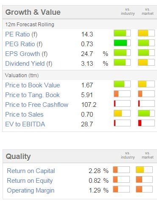Open the Price to Free Cashflow link
157x204 pixels.
click(x=37, y=105)
